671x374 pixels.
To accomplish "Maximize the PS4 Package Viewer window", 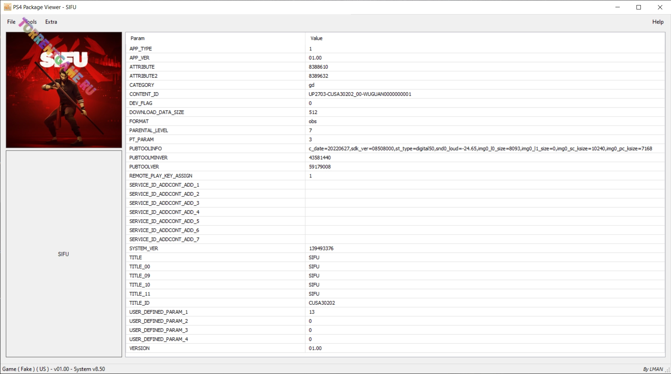I will click(639, 7).
